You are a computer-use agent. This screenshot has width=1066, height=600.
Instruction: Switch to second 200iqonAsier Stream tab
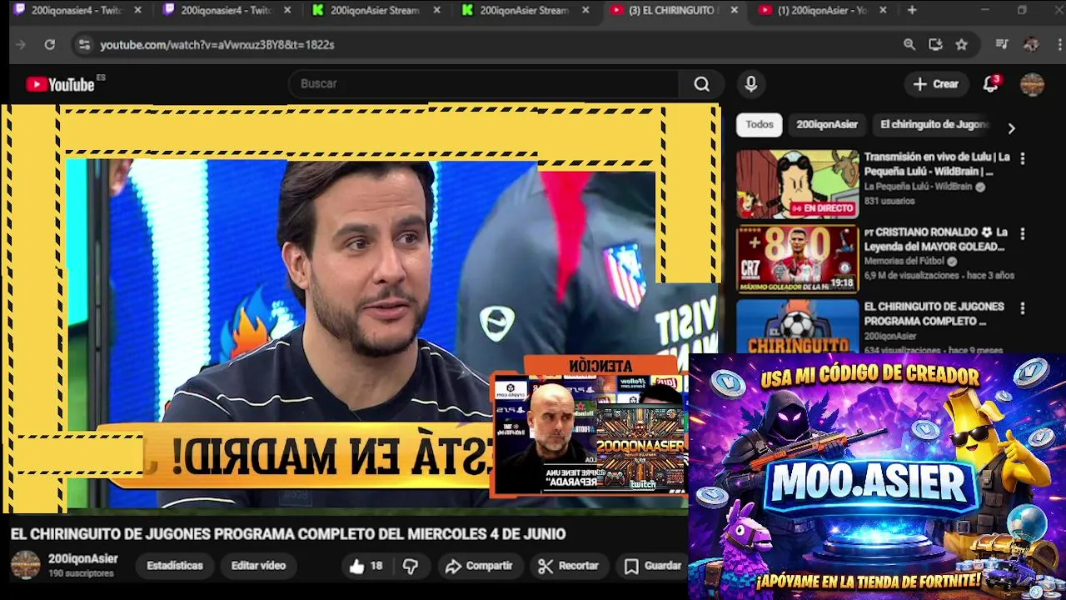click(526, 10)
